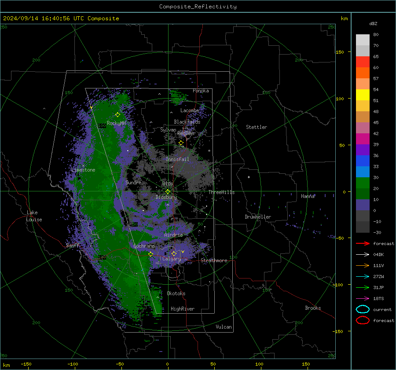Viewport: 396px width, 370px height.
Task: Click the Sylvan label
Action: [168, 130]
